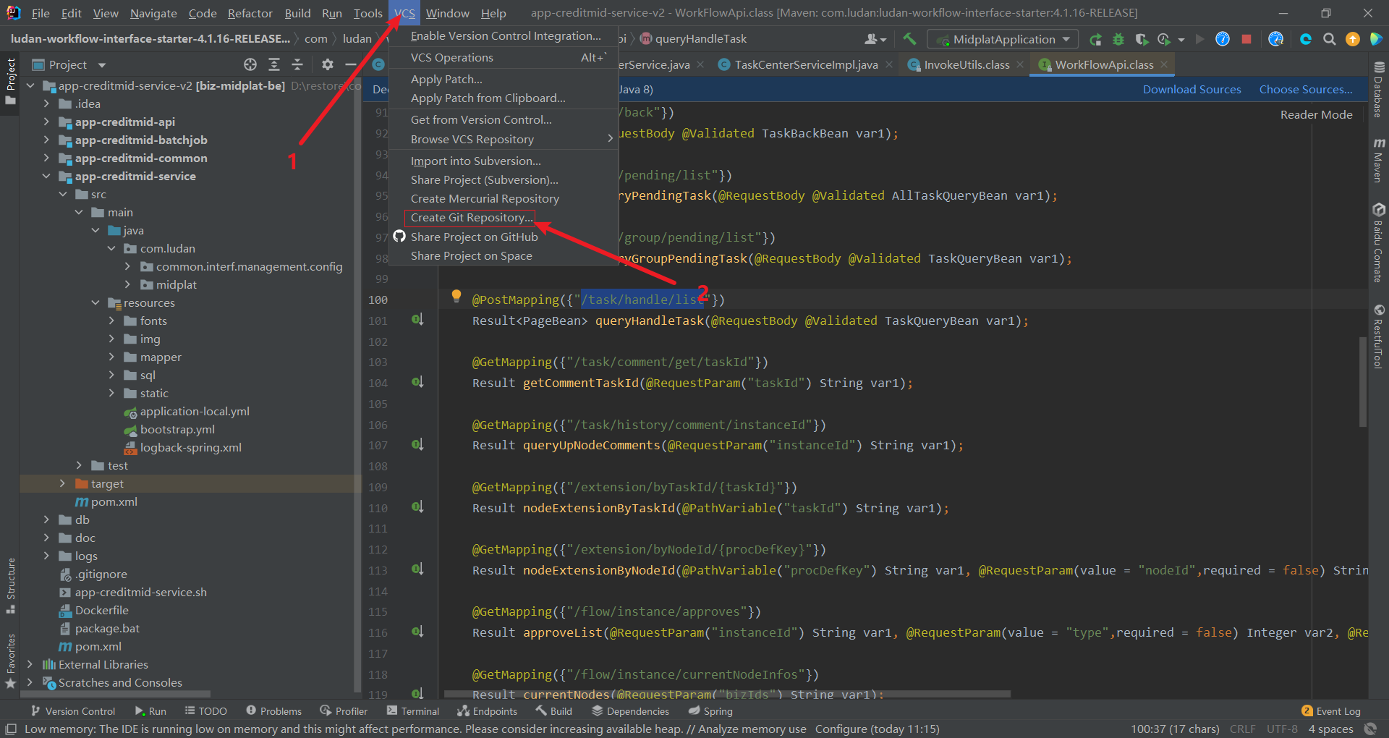
Task: Click the UTF-8 encoding status widget
Action: tap(1282, 729)
